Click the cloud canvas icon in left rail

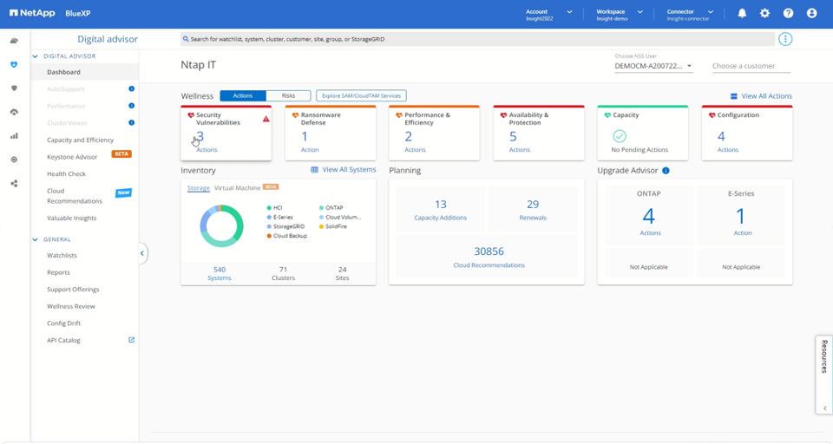pyautogui.click(x=15, y=41)
